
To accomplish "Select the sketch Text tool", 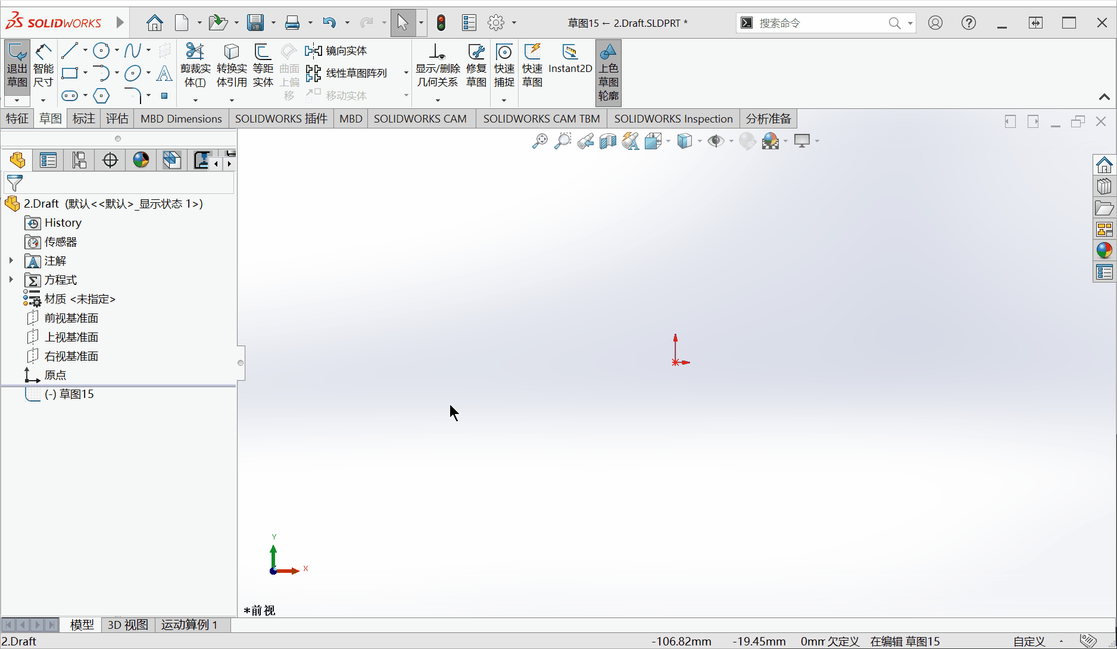I will click(x=164, y=73).
